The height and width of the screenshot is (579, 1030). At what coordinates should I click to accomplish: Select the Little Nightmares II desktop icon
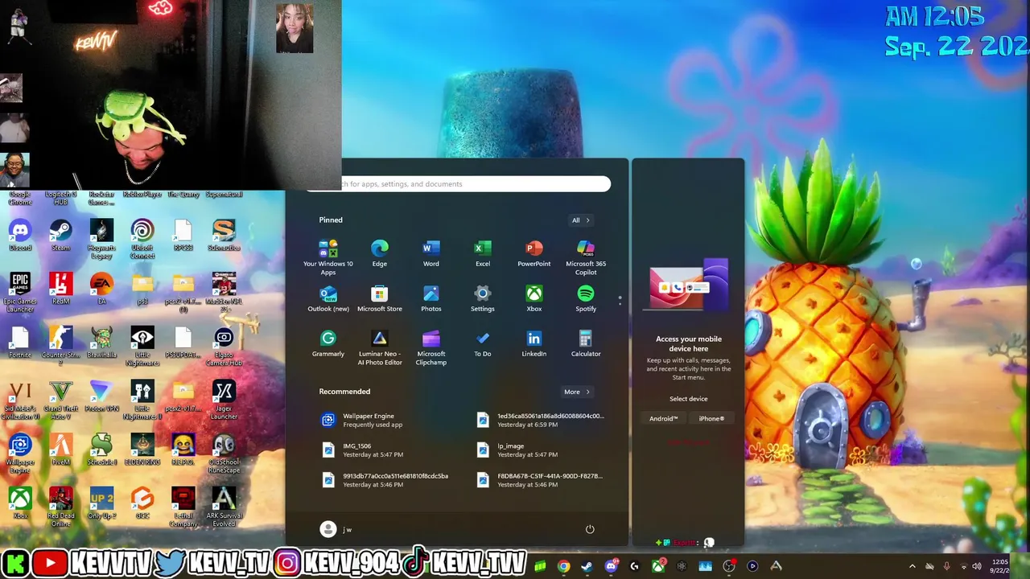click(x=142, y=400)
